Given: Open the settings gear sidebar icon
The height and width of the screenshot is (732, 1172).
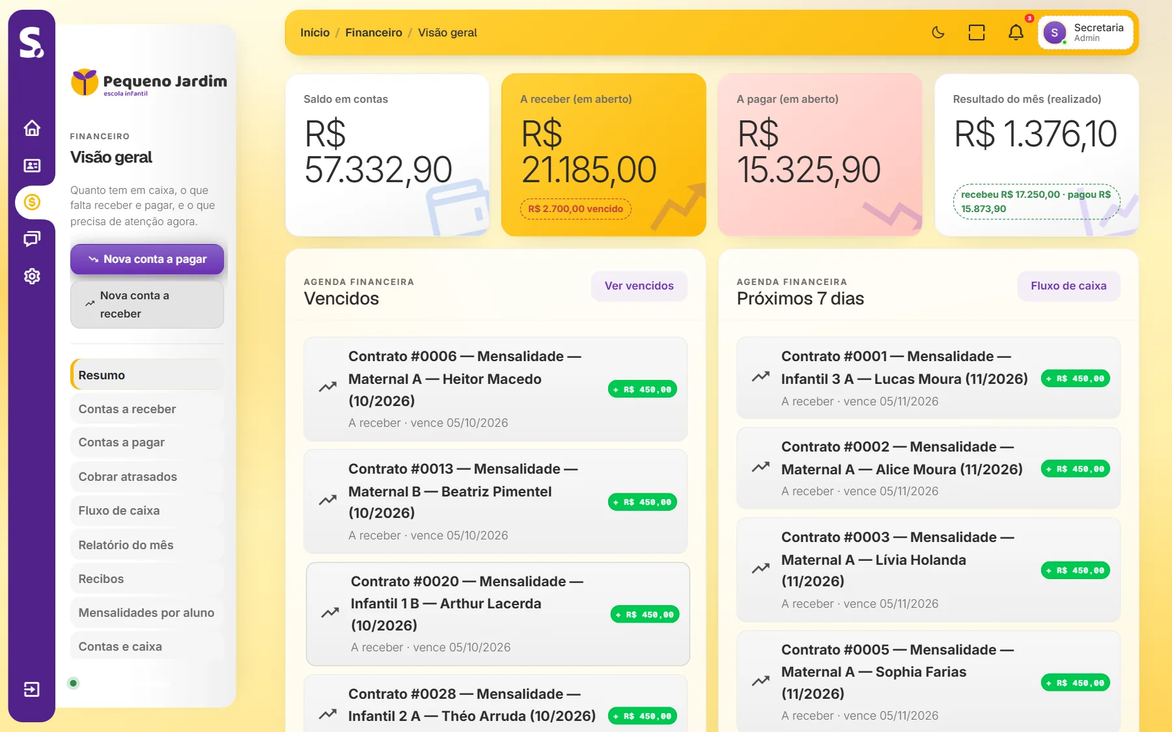Looking at the screenshot, I should pyautogui.click(x=32, y=276).
